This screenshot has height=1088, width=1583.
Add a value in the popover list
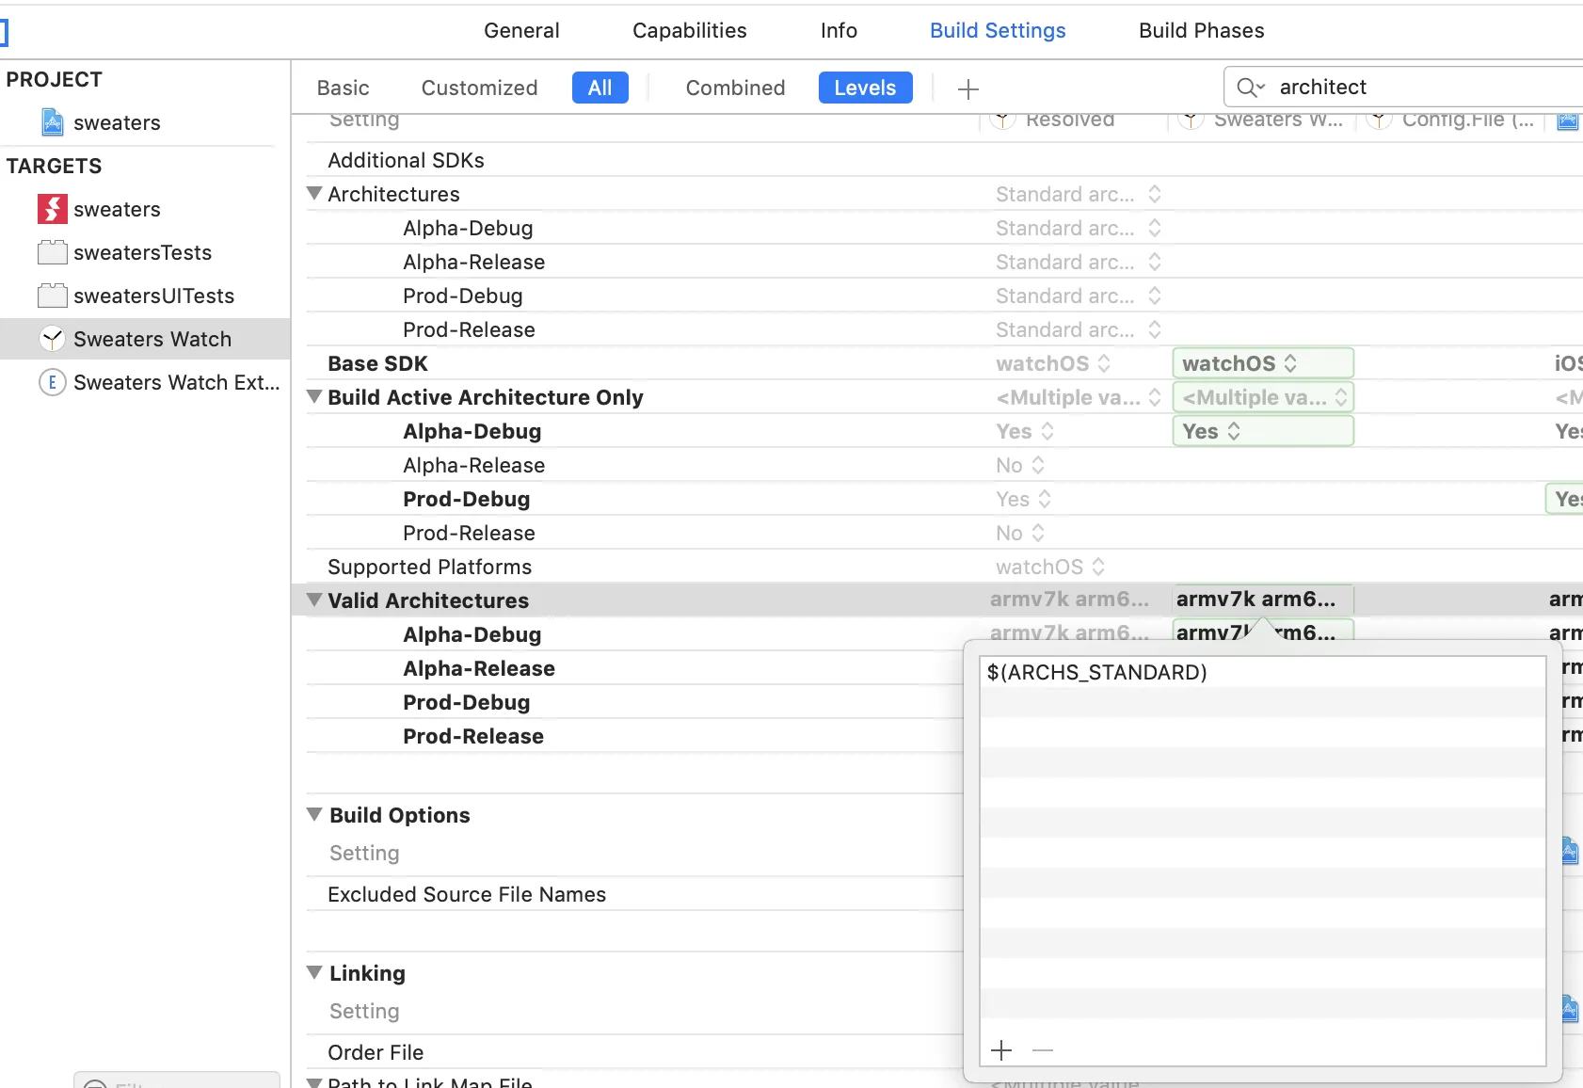coord(1001,1049)
